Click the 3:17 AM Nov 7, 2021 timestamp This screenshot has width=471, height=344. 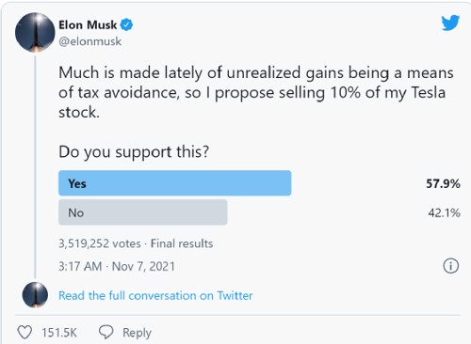pos(117,266)
